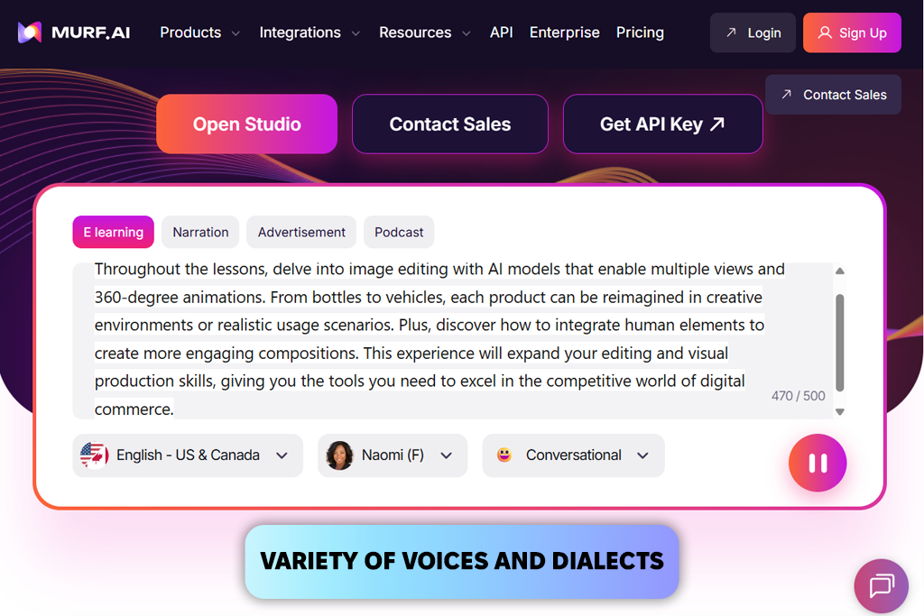Select the Narration category
Screen dimensions: 924x616
[x=200, y=232]
